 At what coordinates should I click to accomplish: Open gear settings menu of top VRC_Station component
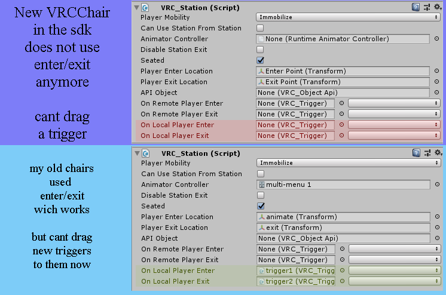[x=438, y=7]
